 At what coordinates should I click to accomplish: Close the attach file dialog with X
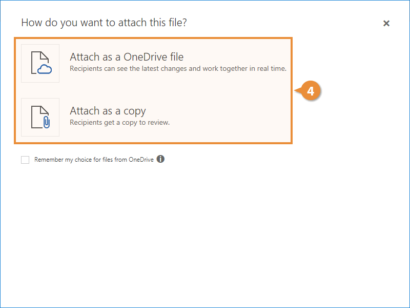tap(386, 23)
